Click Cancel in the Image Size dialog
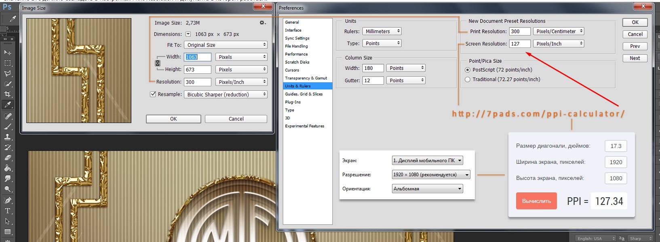The width and height of the screenshot is (660, 242). [x=236, y=119]
